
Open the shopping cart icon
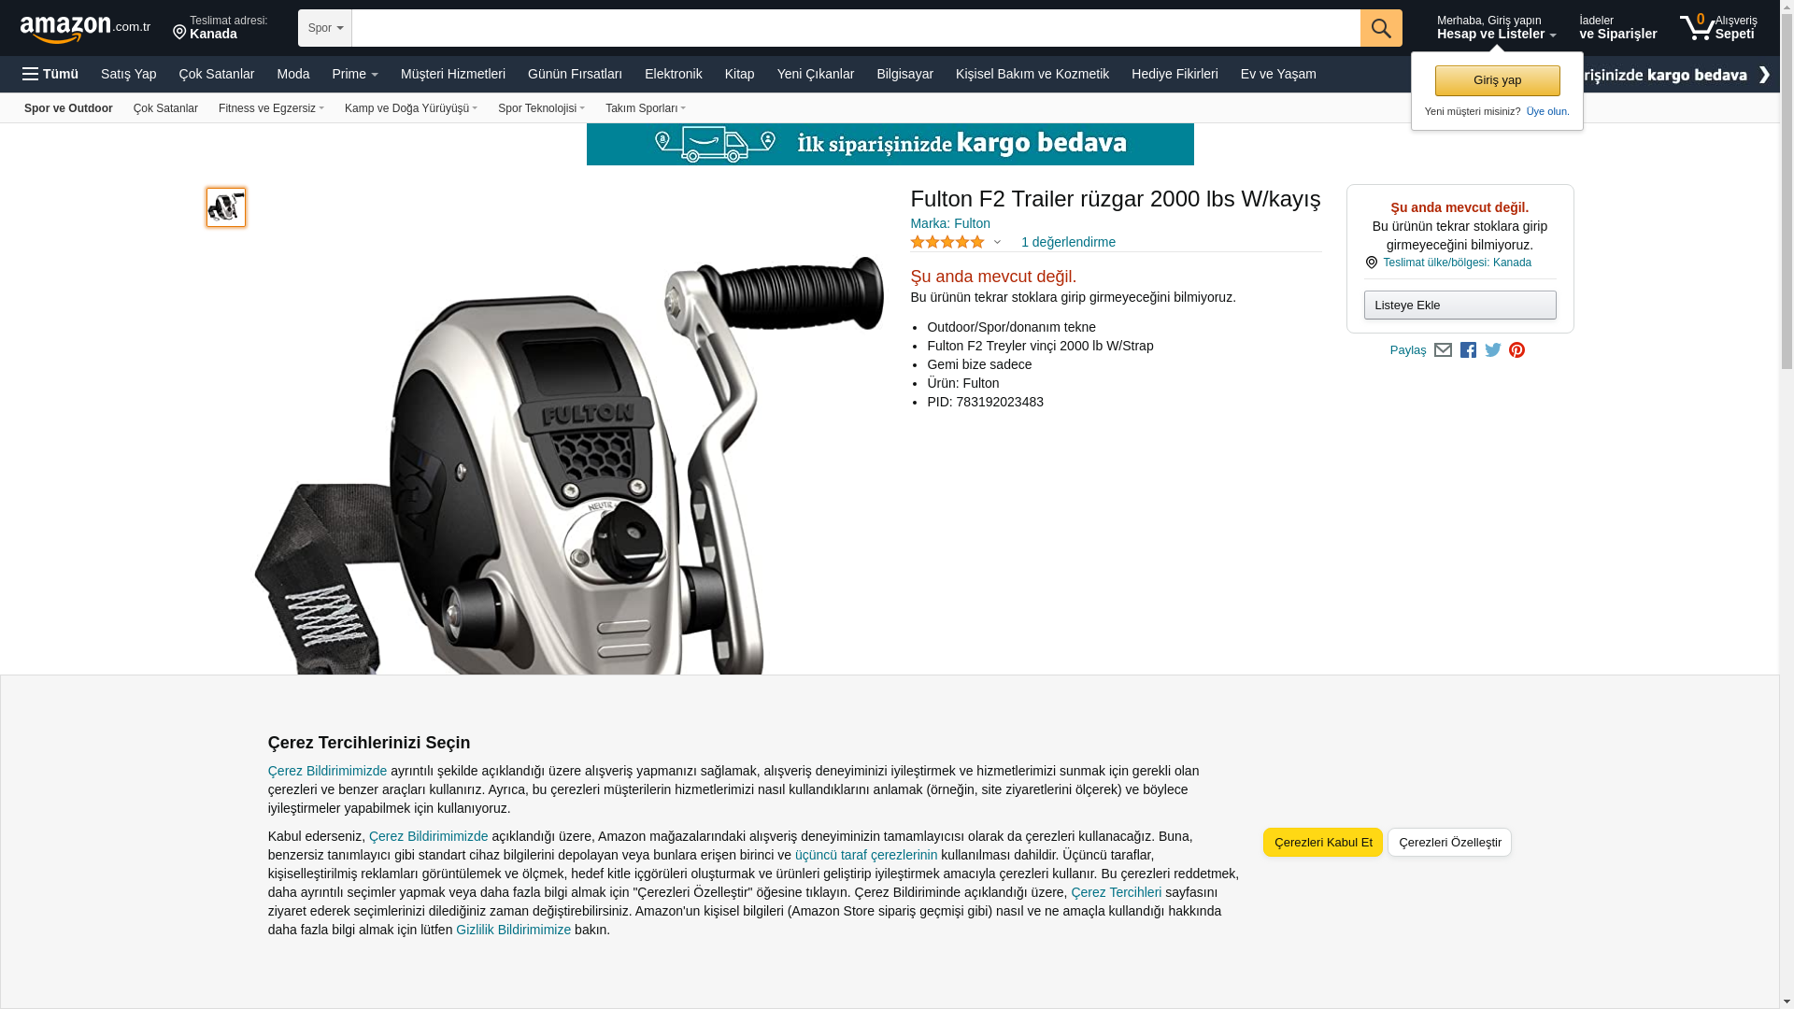1717,28
